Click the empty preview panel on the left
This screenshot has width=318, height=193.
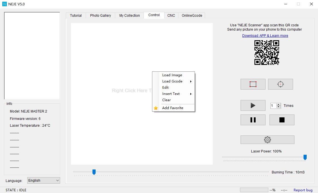[x=32, y=56]
